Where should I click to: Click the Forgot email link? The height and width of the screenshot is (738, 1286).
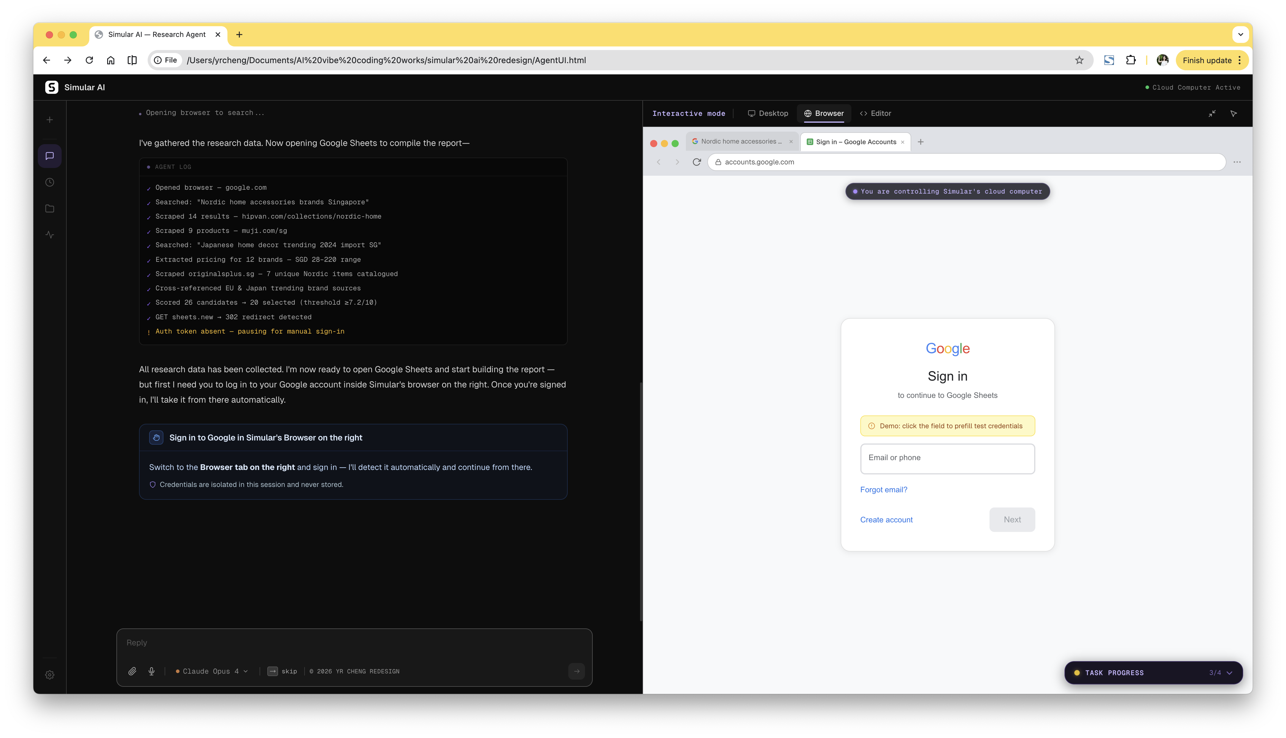coord(883,489)
